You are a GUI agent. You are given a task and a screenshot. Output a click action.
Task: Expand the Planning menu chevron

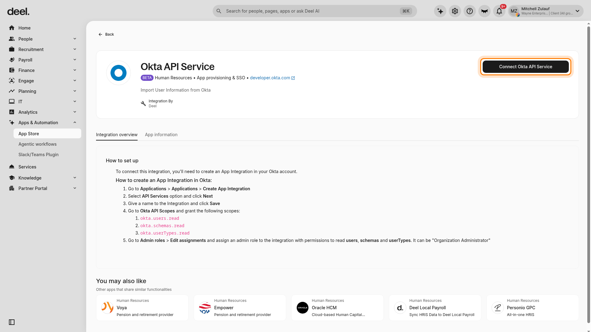coord(75,91)
